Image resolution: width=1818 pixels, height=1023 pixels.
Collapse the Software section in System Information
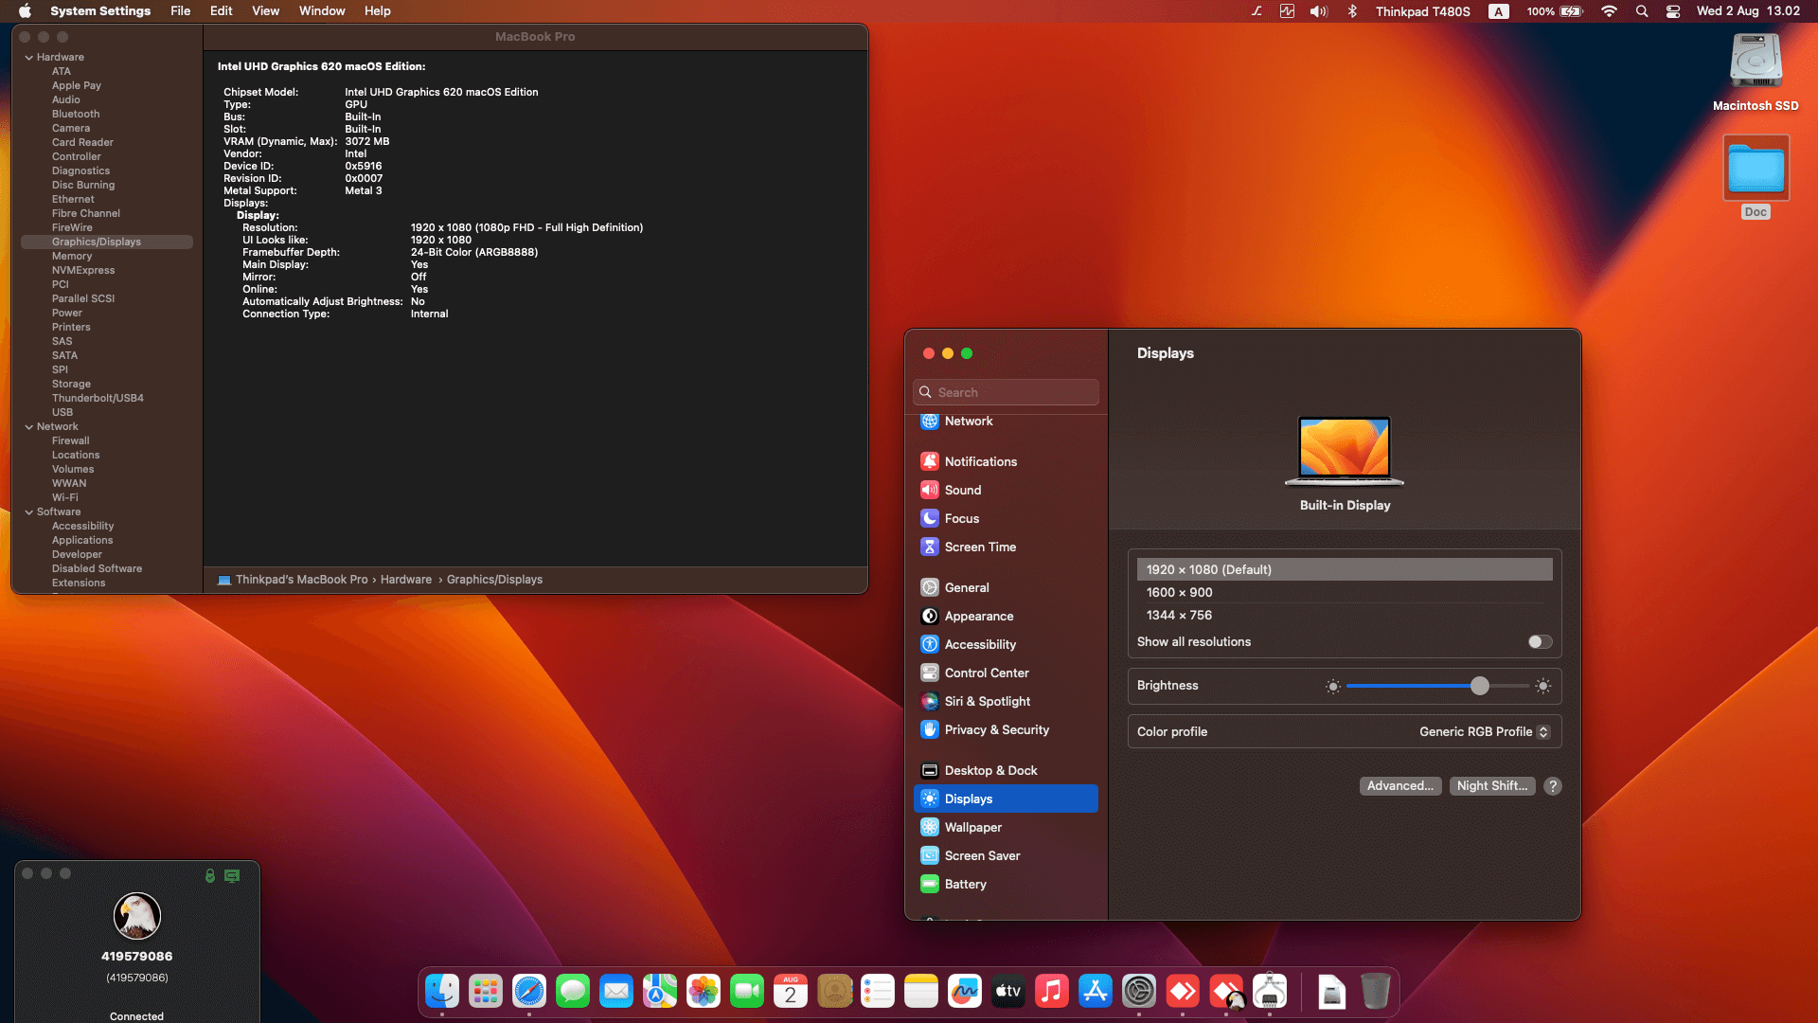28,512
